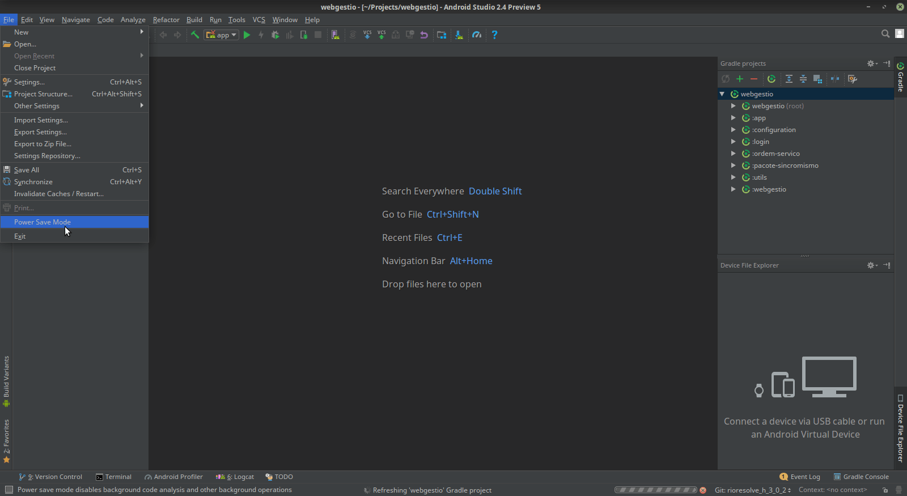Open Git branch riosolve_h_3_0_2 dropdown
The image size is (907, 496).
(753, 490)
